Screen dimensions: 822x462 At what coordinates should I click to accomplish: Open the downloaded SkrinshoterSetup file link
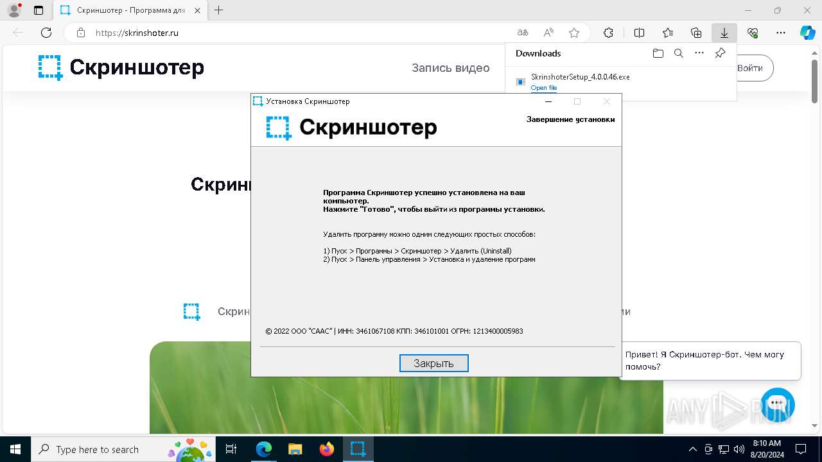[544, 88]
